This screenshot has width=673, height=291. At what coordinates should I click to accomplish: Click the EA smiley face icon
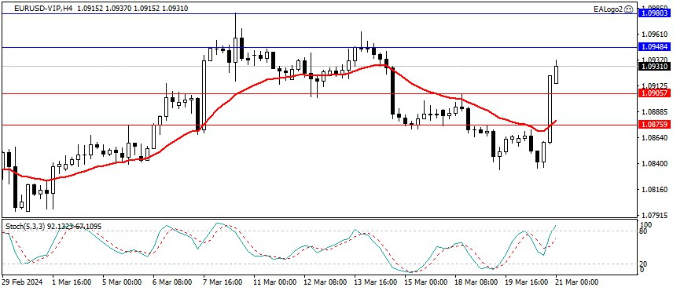click(x=628, y=9)
